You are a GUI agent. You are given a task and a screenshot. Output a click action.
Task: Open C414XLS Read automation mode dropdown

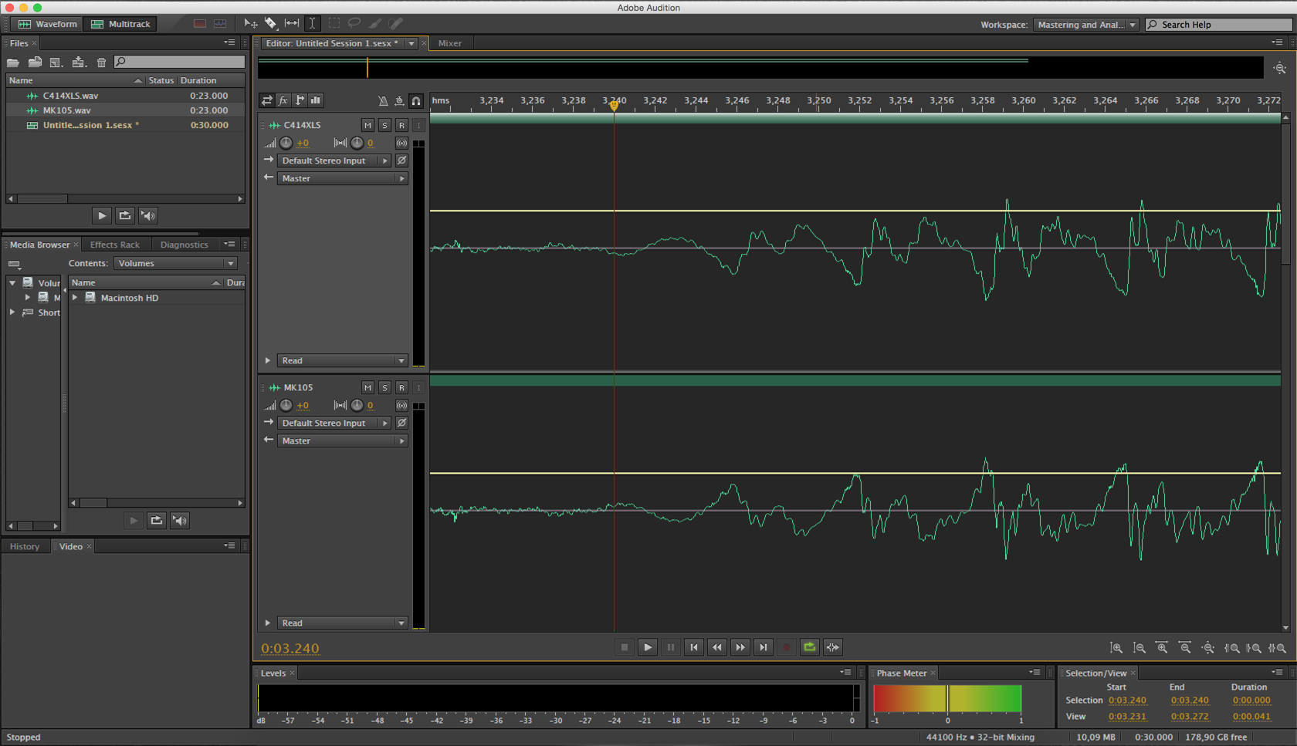[x=342, y=360]
